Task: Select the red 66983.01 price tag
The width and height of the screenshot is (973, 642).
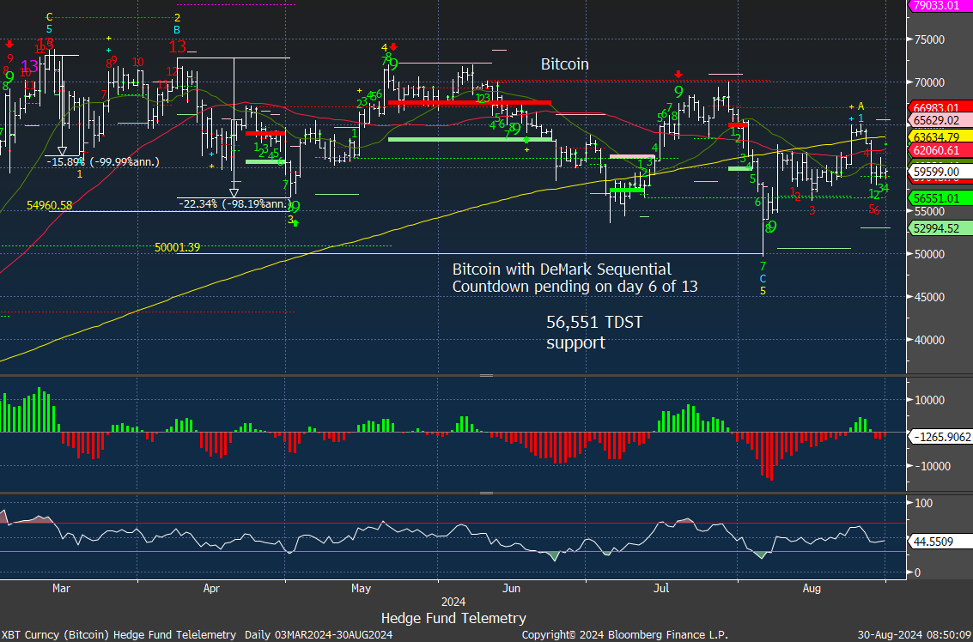Action: point(940,107)
